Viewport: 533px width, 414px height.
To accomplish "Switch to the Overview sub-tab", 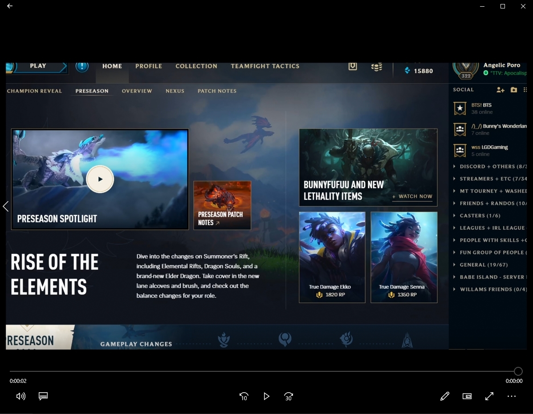I will (x=137, y=91).
